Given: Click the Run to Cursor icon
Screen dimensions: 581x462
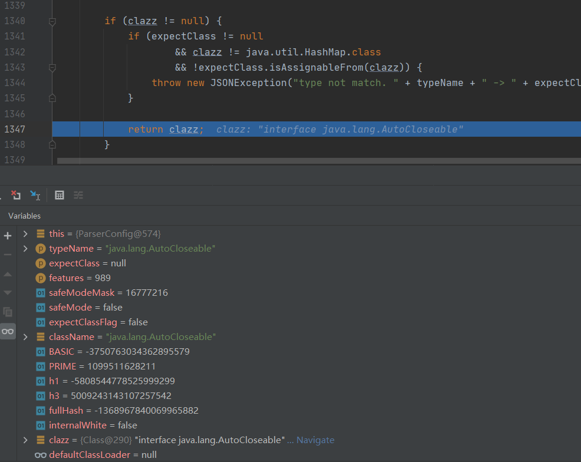Looking at the screenshot, I should click(35, 195).
